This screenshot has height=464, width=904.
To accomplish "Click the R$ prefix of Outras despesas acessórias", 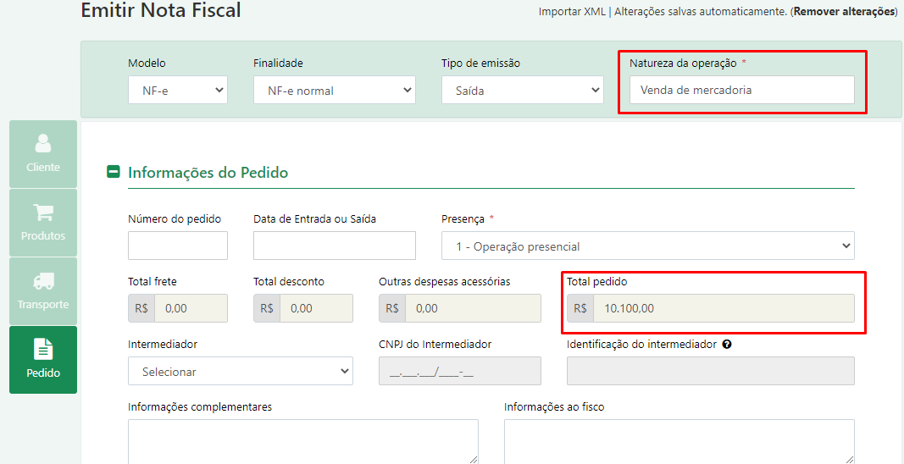I will tap(392, 308).
